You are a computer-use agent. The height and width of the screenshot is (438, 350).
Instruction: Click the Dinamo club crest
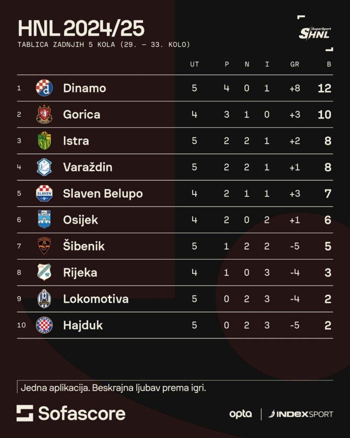[x=44, y=88]
